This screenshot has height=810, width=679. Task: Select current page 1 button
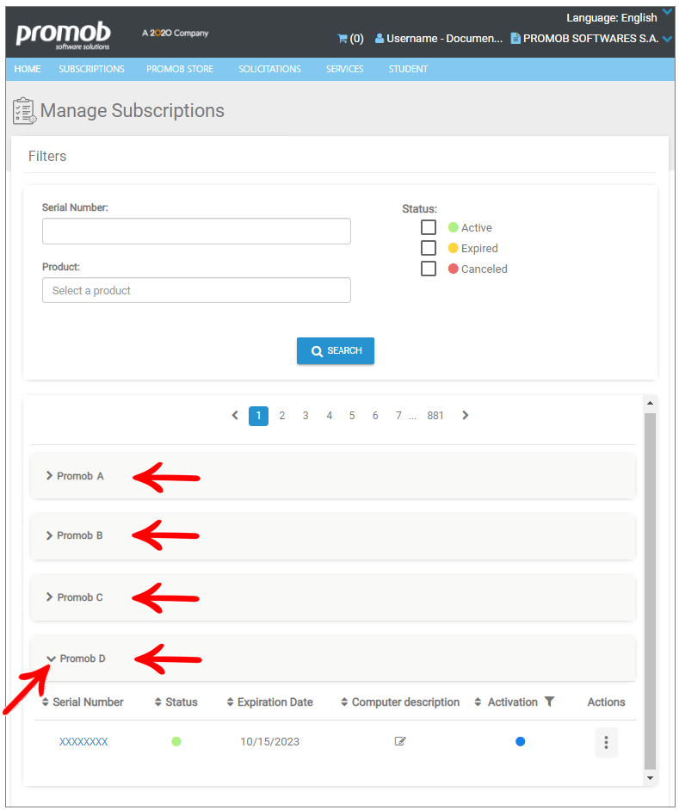(258, 416)
